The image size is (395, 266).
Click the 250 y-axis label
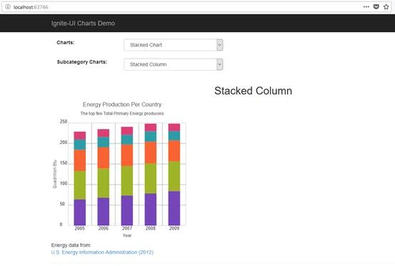(x=64, y=122)
